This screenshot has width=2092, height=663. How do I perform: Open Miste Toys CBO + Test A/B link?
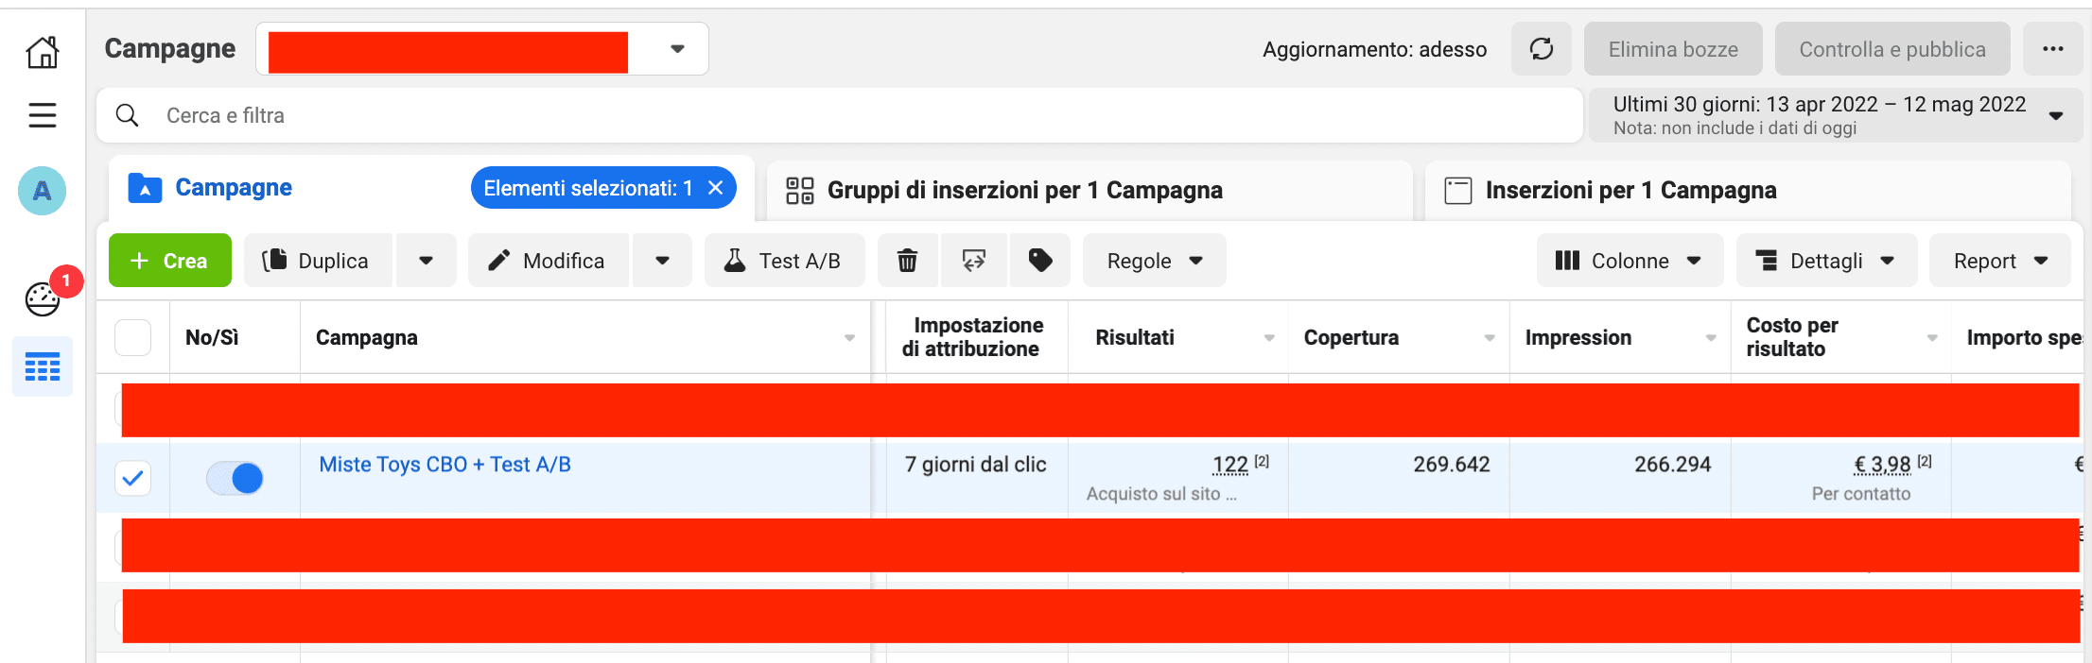coord(445,465)
